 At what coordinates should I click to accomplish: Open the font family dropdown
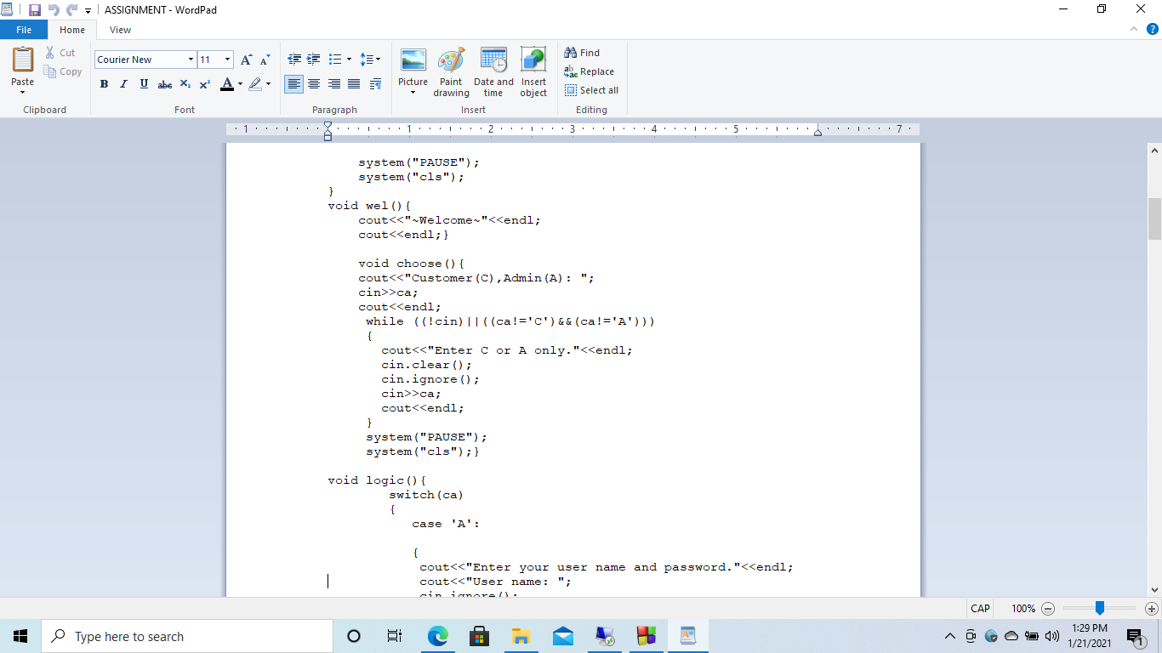click(x=191, y=60)
